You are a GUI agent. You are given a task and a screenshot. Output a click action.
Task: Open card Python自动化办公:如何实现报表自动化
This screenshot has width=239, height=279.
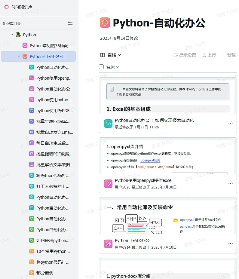click(154, 121)
